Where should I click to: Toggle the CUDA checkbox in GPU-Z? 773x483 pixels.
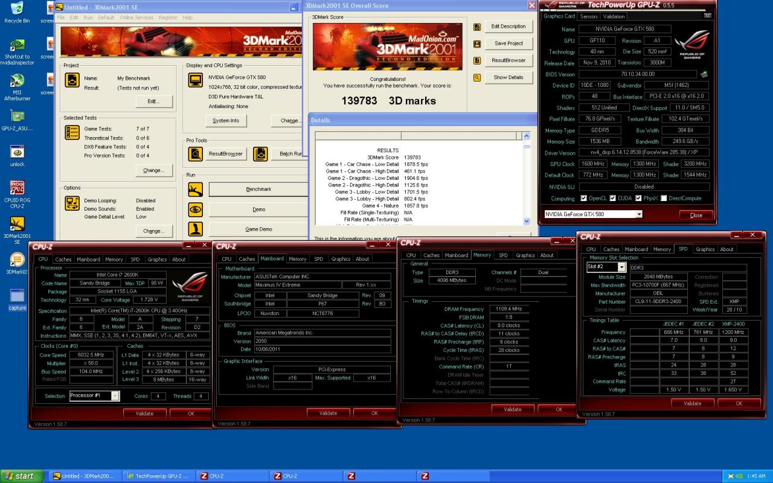(x=612, y=198)
